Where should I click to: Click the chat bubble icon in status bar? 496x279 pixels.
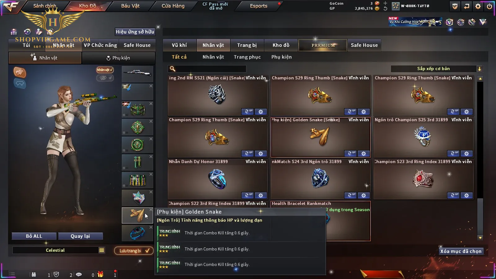coord(79,275)
